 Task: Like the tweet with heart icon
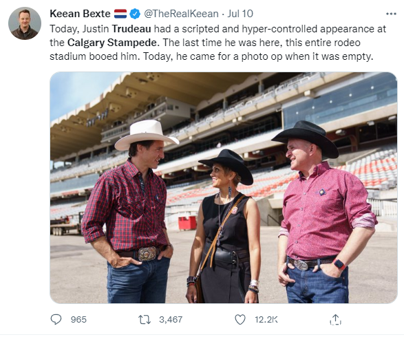click(240, 320)
